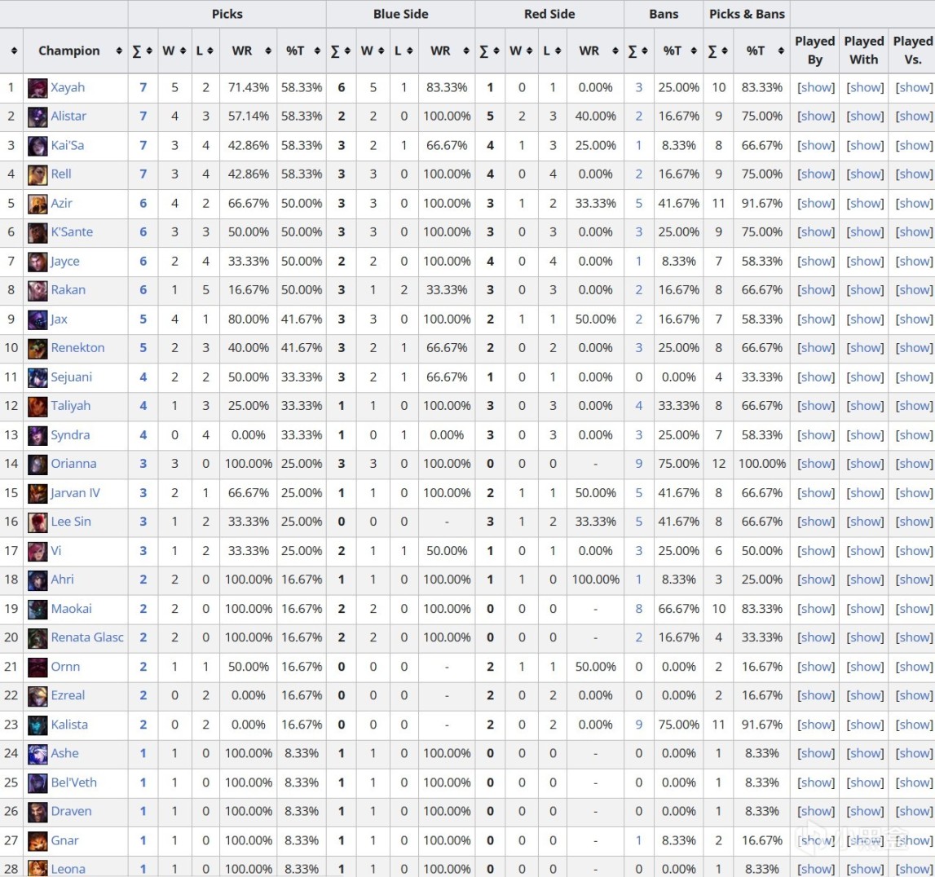
Task: Sort by Picks losses L column
Action: point(205,51)
